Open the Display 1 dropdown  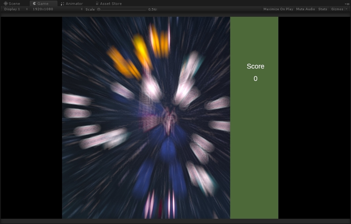coord(16,9)
